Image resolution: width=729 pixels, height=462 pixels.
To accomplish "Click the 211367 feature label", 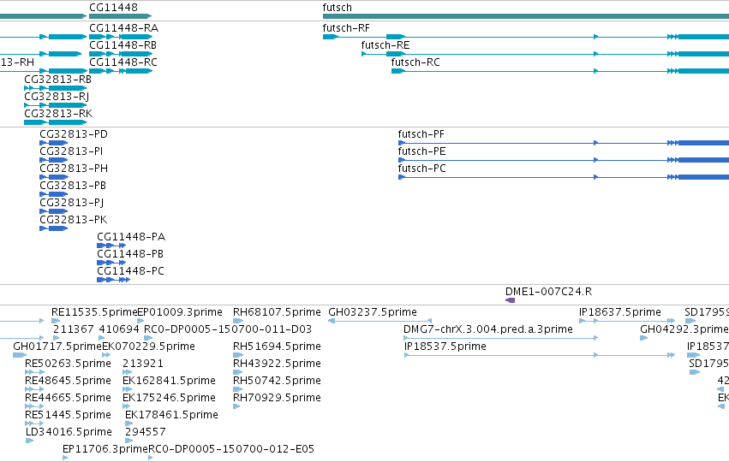I will tap(74, 329).
